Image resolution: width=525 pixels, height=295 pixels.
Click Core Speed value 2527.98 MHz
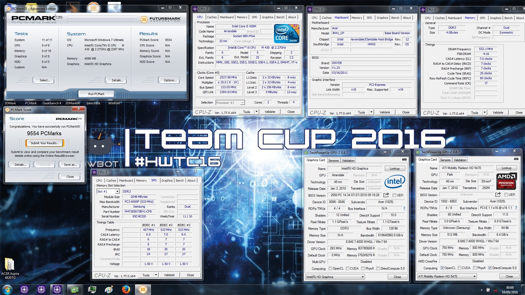pyautogui.click(x=229, y=77)
